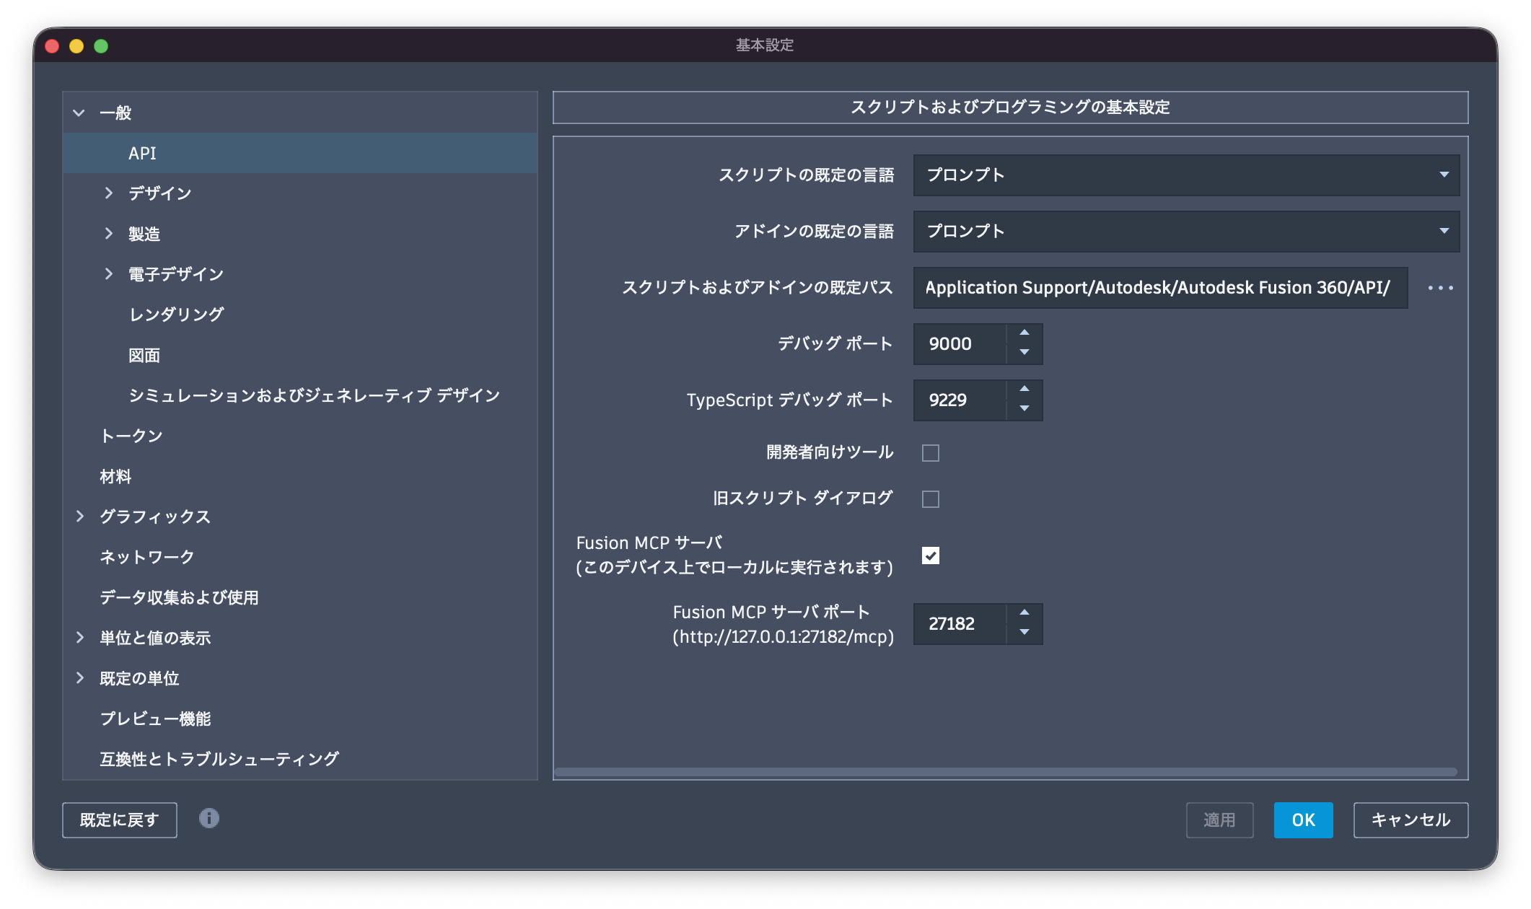Select the トークン settings item

(x=131, y=436)
